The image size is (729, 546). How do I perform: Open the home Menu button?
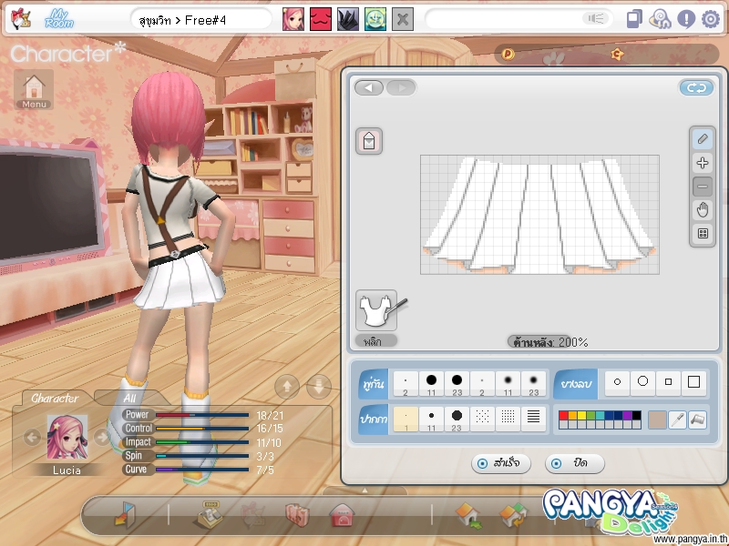tap(34, 90)
